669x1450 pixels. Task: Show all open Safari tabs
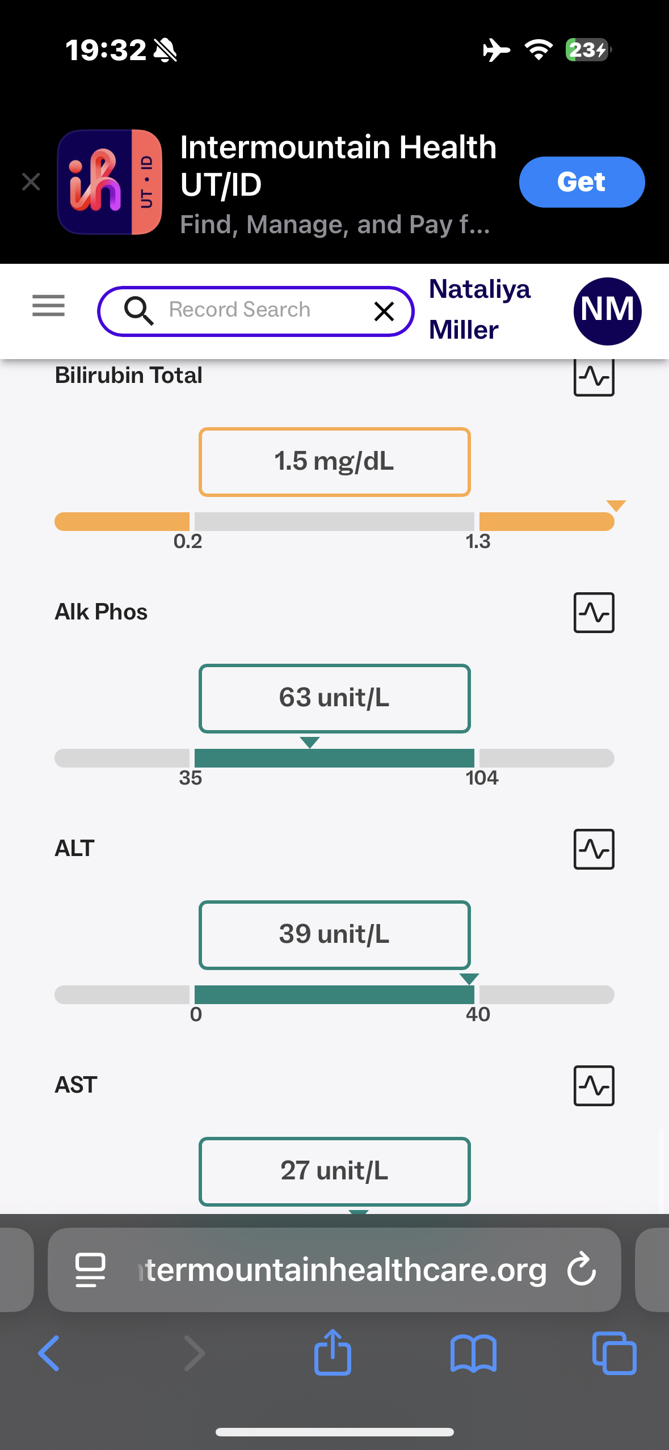pos(614,1353)
